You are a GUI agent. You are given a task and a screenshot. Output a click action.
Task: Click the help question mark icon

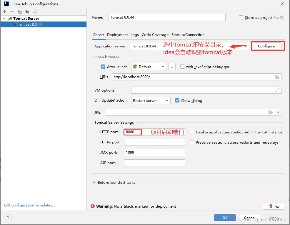[8, 218]
